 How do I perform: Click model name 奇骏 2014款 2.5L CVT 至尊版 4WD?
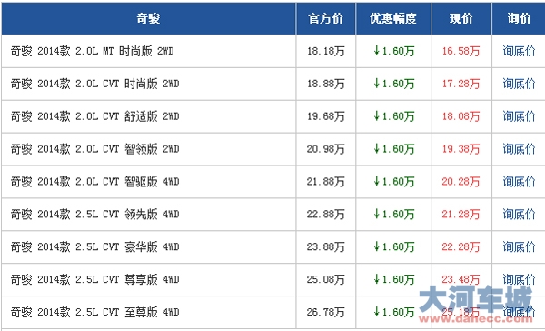pyautogui.click(x=94, y=312)
